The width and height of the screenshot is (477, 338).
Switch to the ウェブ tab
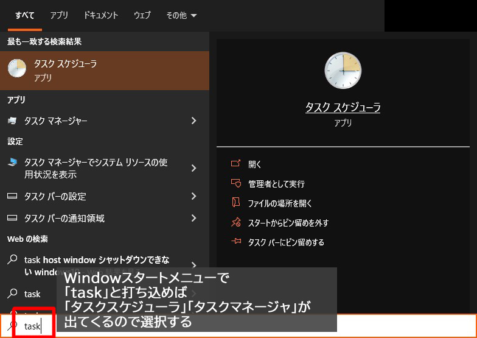coord(142,15)
